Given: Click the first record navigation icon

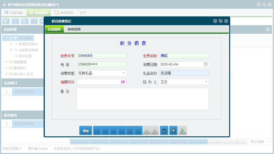Looking at the screenshot, I should click(97, 130).
